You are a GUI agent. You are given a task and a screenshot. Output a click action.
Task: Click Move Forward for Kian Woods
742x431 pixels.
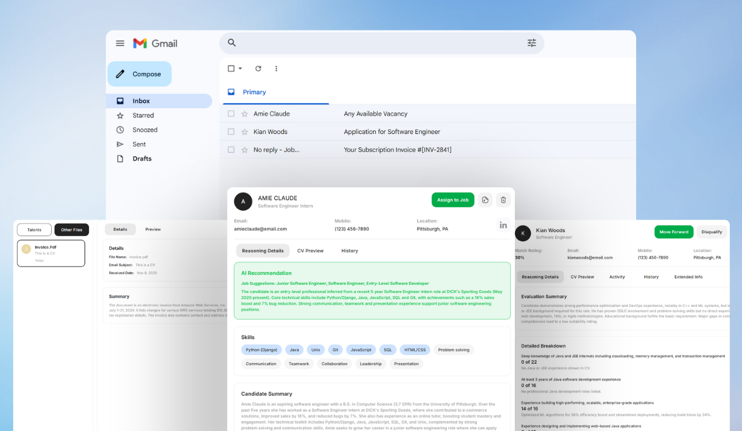click(x=674, y=232)
